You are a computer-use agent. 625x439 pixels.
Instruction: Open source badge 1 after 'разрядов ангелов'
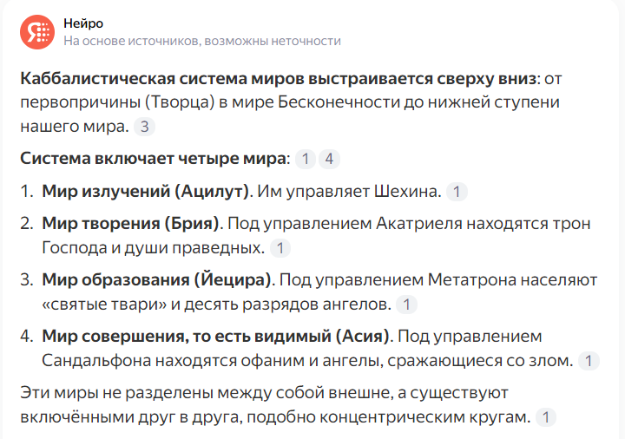[406, 305]
